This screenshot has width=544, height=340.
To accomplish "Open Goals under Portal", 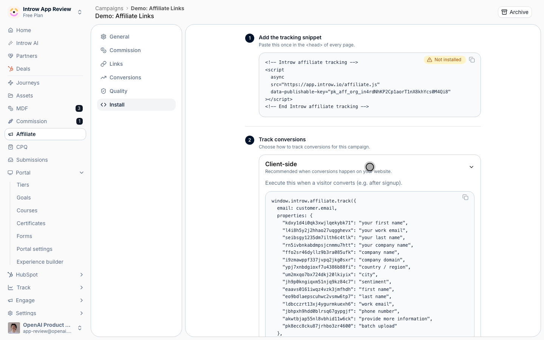I will pyautogui.click(x=24, y=198).
